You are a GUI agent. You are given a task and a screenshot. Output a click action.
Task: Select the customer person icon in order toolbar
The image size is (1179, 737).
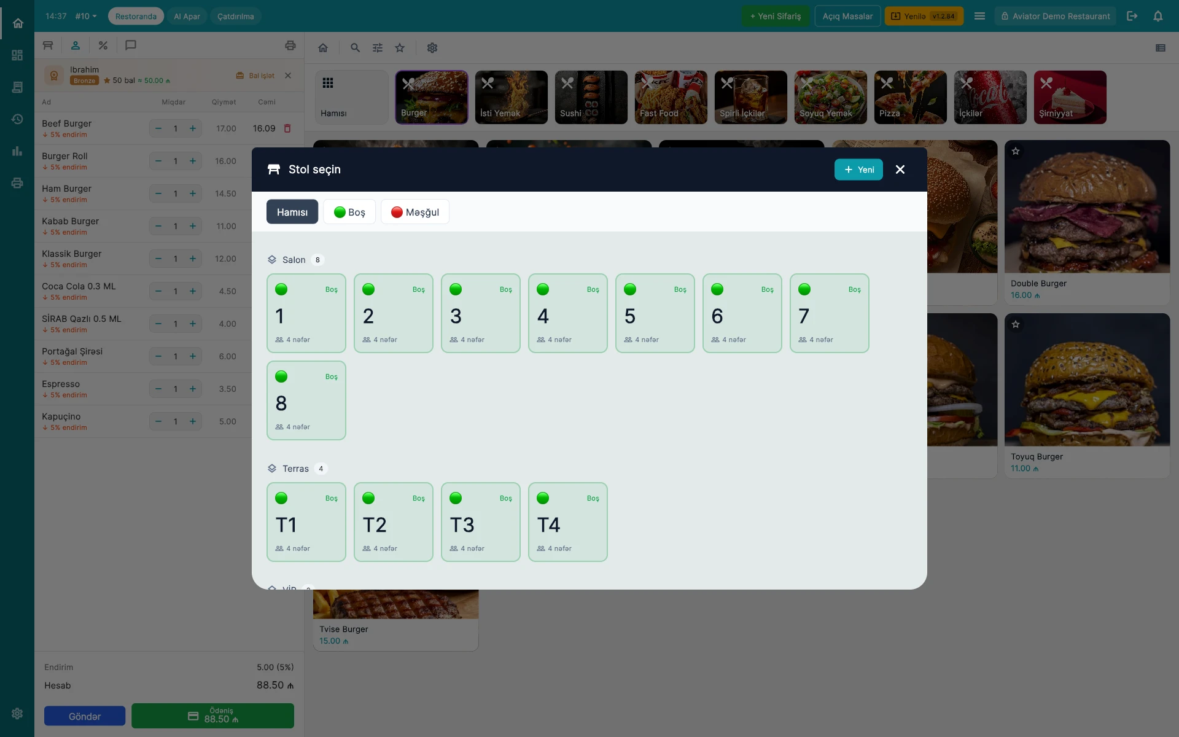click(x=76, y=45)
